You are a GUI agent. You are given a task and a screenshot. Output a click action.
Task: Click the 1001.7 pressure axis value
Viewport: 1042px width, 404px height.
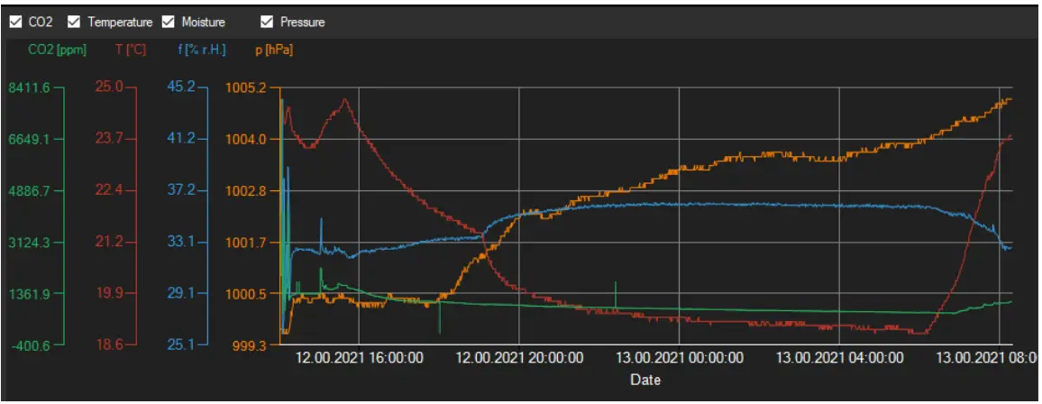(247, 242)
